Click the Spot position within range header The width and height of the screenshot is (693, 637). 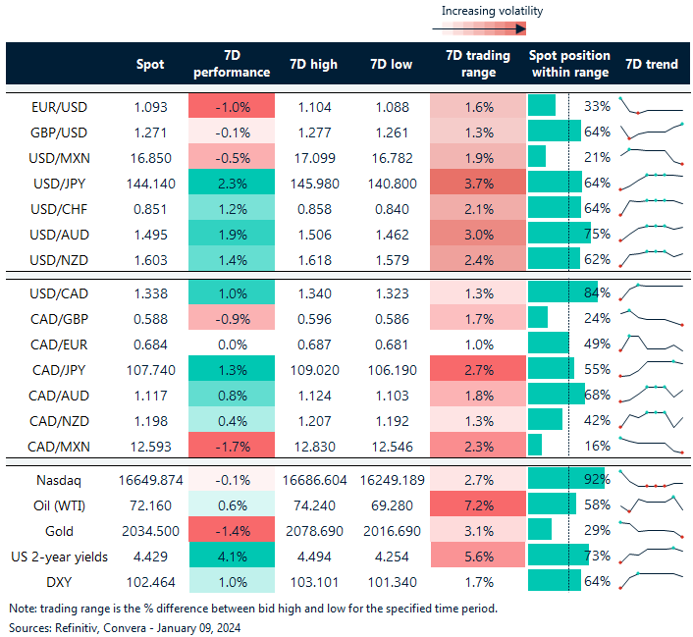tap(568, 64)
